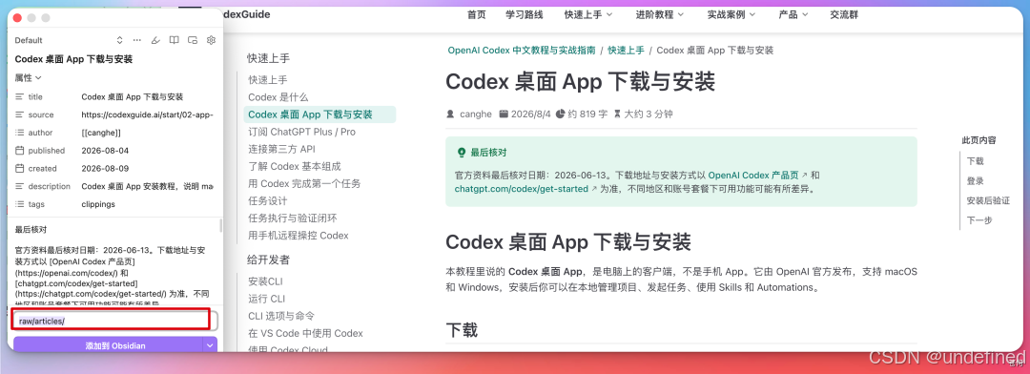The image size is (1030, 374).
Task: Click the created property calendar icon
Action: (20, 168)
